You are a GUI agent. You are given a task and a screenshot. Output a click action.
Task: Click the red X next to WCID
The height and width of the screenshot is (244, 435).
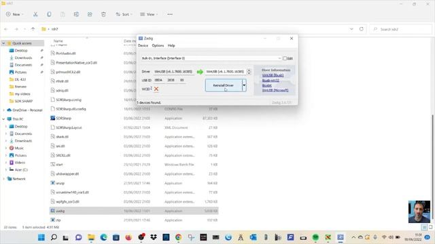(156, 89)
